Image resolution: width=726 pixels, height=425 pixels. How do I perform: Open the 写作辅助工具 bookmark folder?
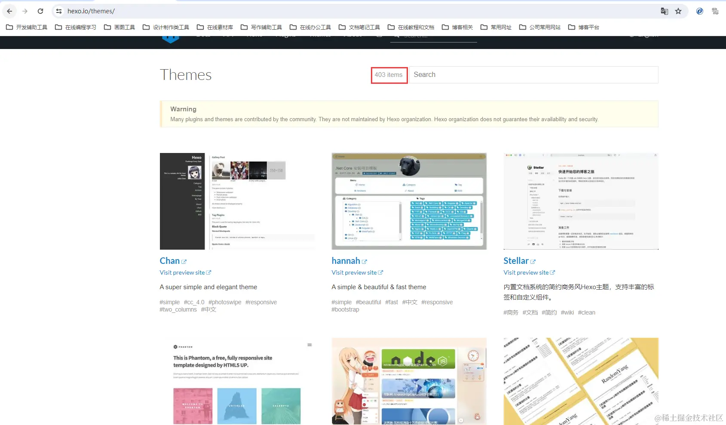coord(261,27)
